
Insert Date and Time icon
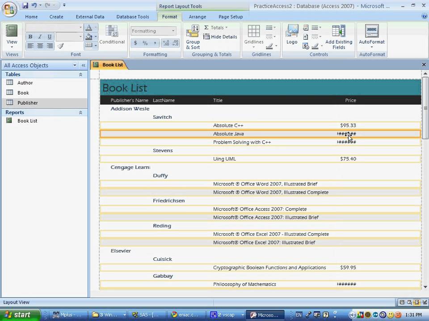pyautogui.click(x=306, y=46)
